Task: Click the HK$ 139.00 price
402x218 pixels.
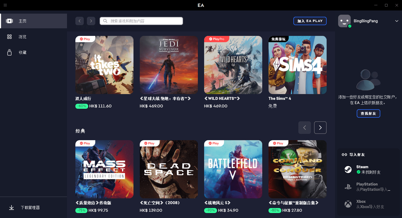Action: point(151,210)
